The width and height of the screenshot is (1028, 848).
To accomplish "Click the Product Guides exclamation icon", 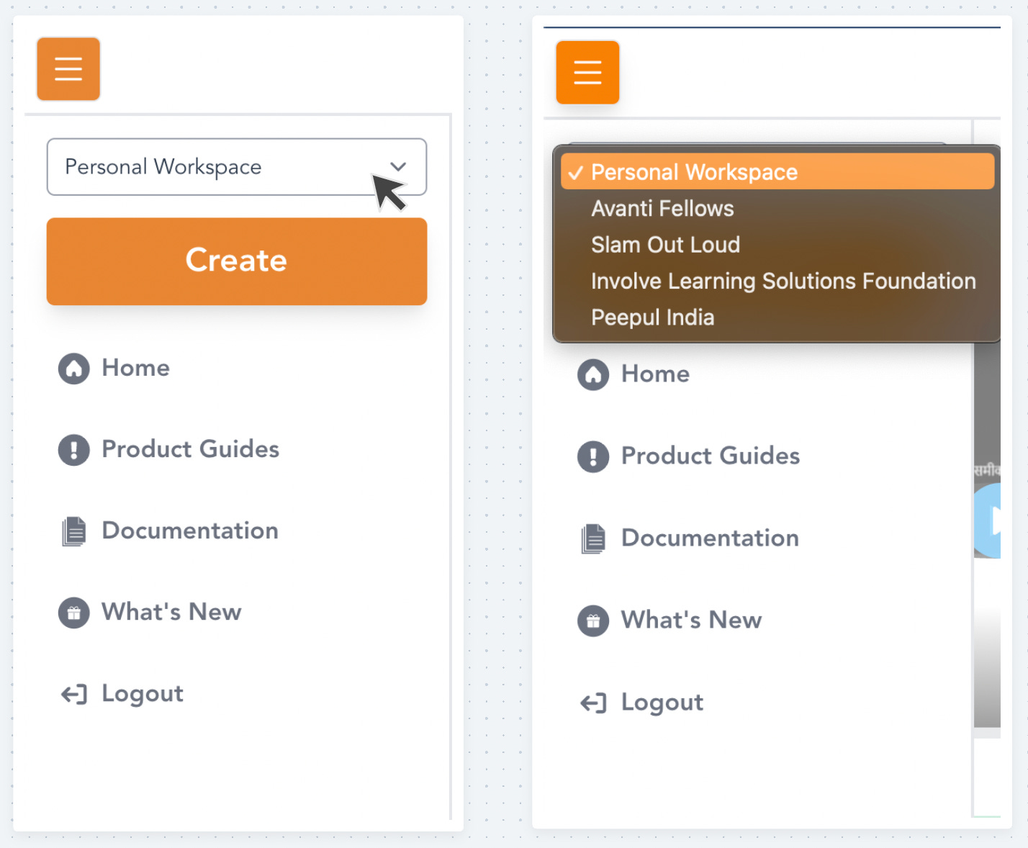I will (74, 449).
